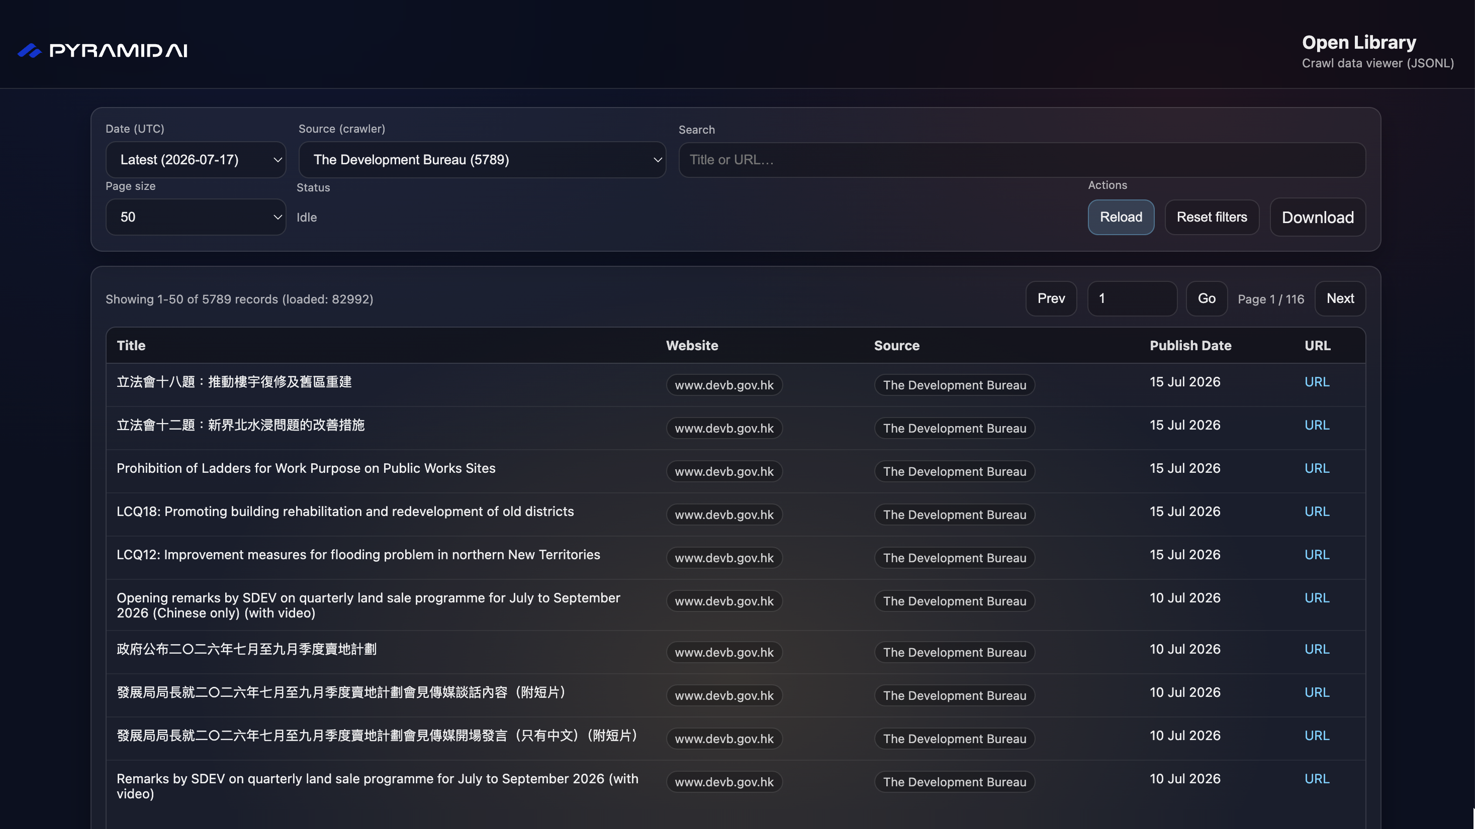Open the Date (UTC) dropdown
This screenshot has height=829, width=1475.
pyautogui.click(x=196, y=160)
